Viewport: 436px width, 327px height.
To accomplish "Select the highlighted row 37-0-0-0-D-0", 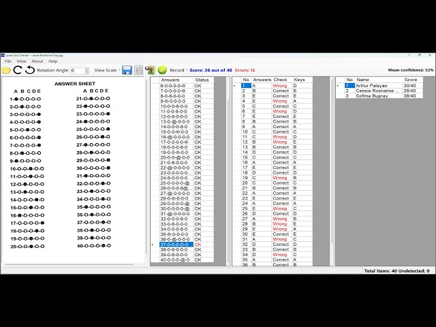I will click(x=176, y=245).
